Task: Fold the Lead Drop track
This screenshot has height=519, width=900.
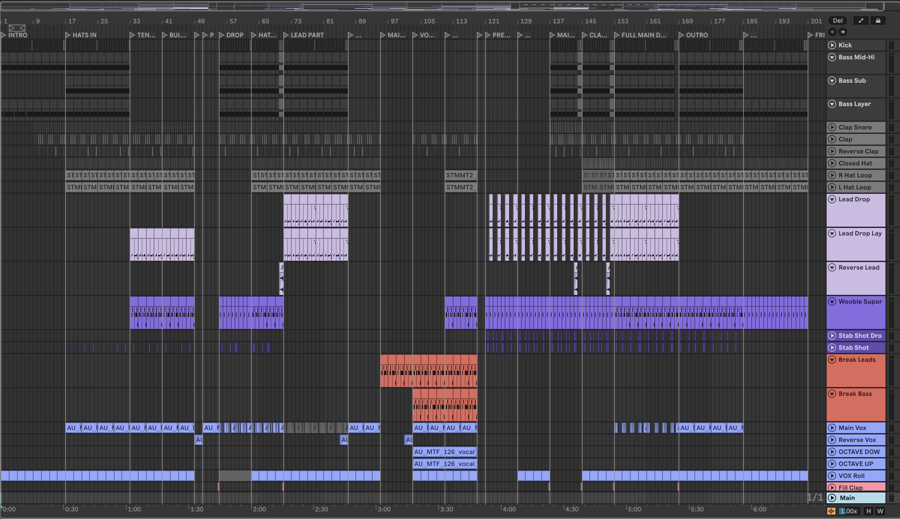Action: (x=832, y=199)
